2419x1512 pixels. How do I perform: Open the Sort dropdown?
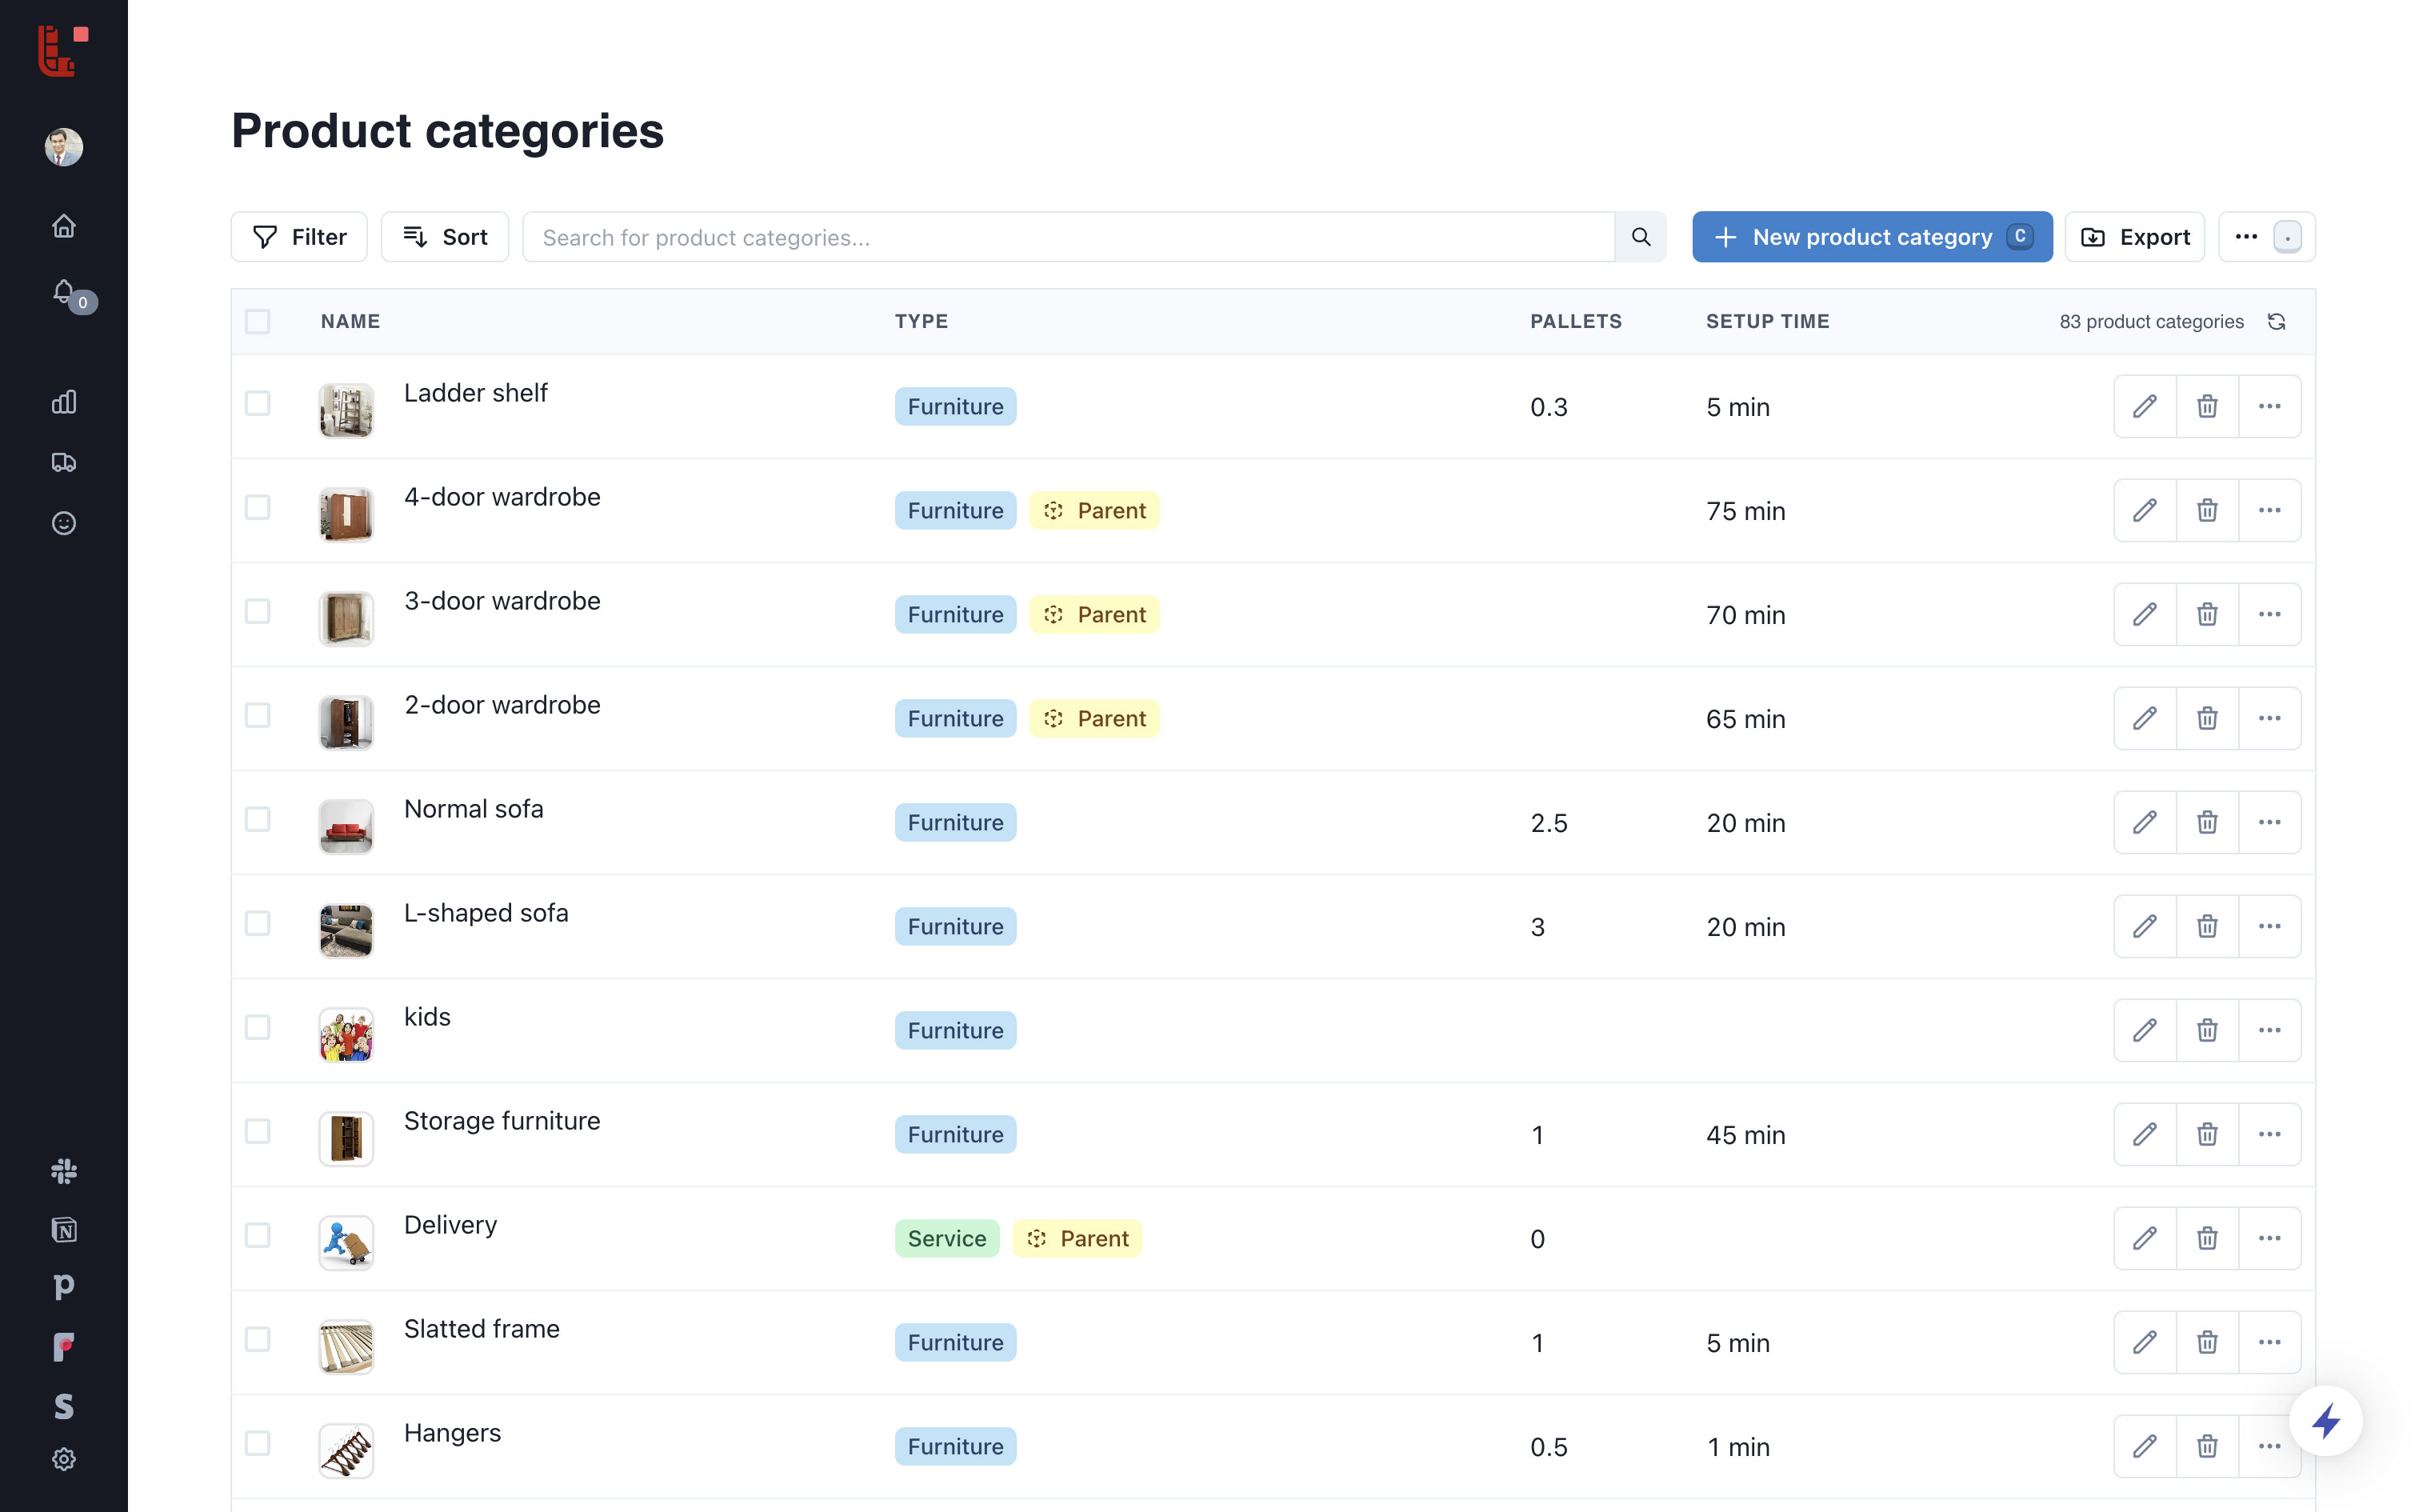point(445,237)
